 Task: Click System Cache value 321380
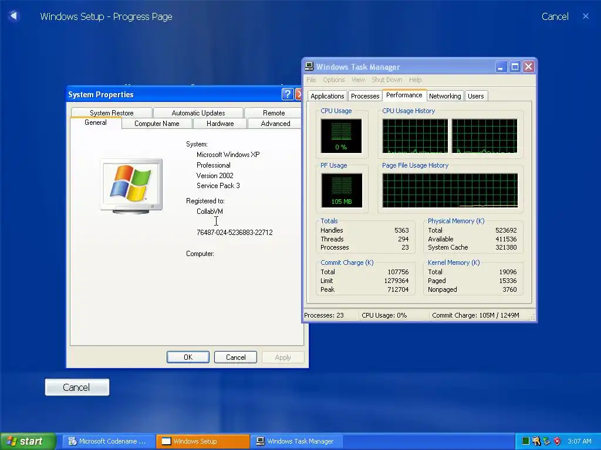click(x=506, y=248)
